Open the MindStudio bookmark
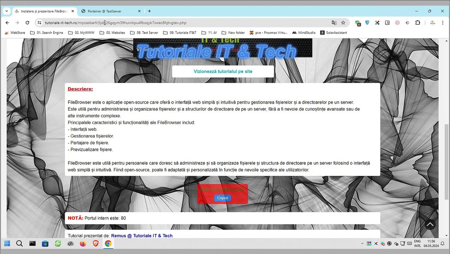This screenshot has width=450, height=254. pos(304,32)
